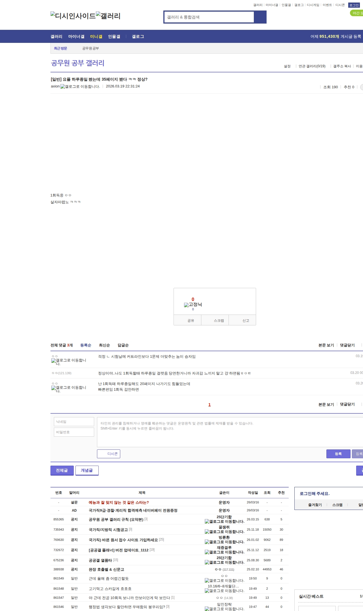Viewport: 363px width, 611px height.
Task: Open gallog icon of the 20페이지 commenter
Action: click(x=69, y=389)
